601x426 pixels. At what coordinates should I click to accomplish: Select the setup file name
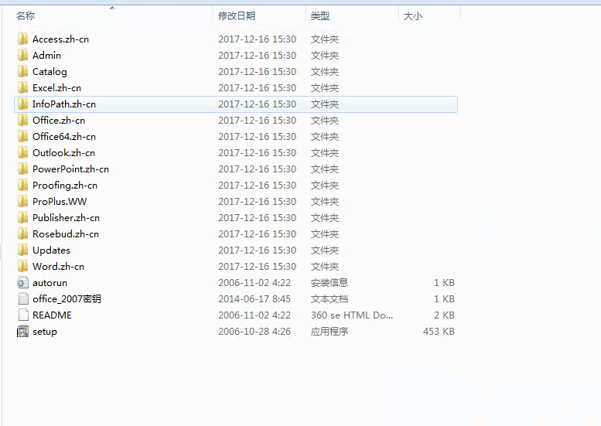click(x=45, y=332)
